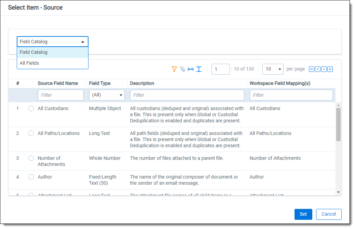Click the vertical scrollbar thumb in the table
This screenshot has height=229, width=355.
338,124
